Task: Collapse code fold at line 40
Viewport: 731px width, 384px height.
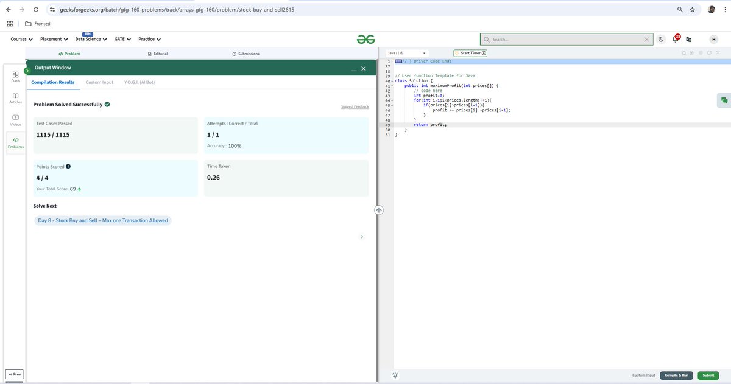Action: coord(391,81)
